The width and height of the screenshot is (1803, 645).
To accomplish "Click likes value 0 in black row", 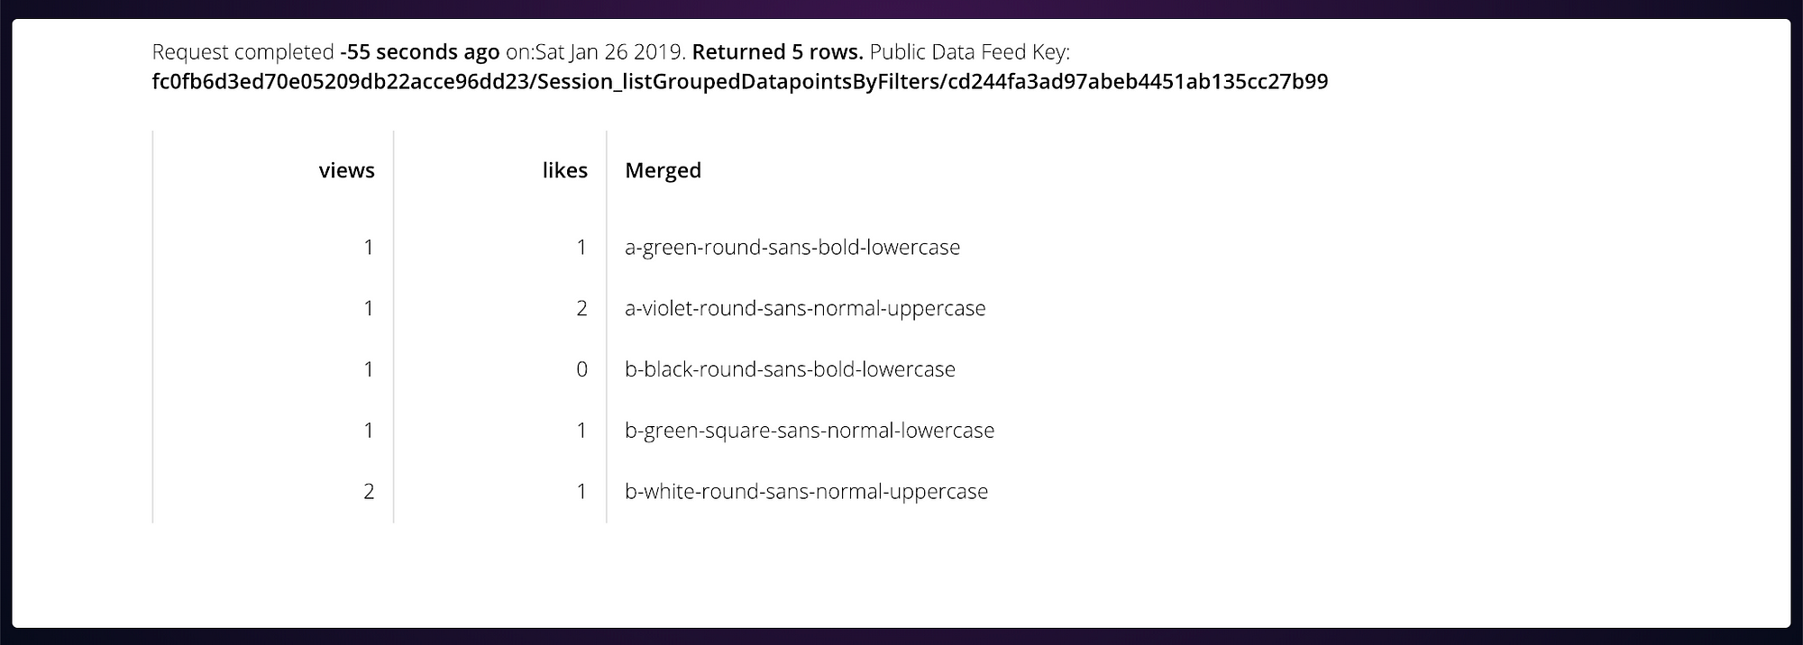I will click(581, 369).
